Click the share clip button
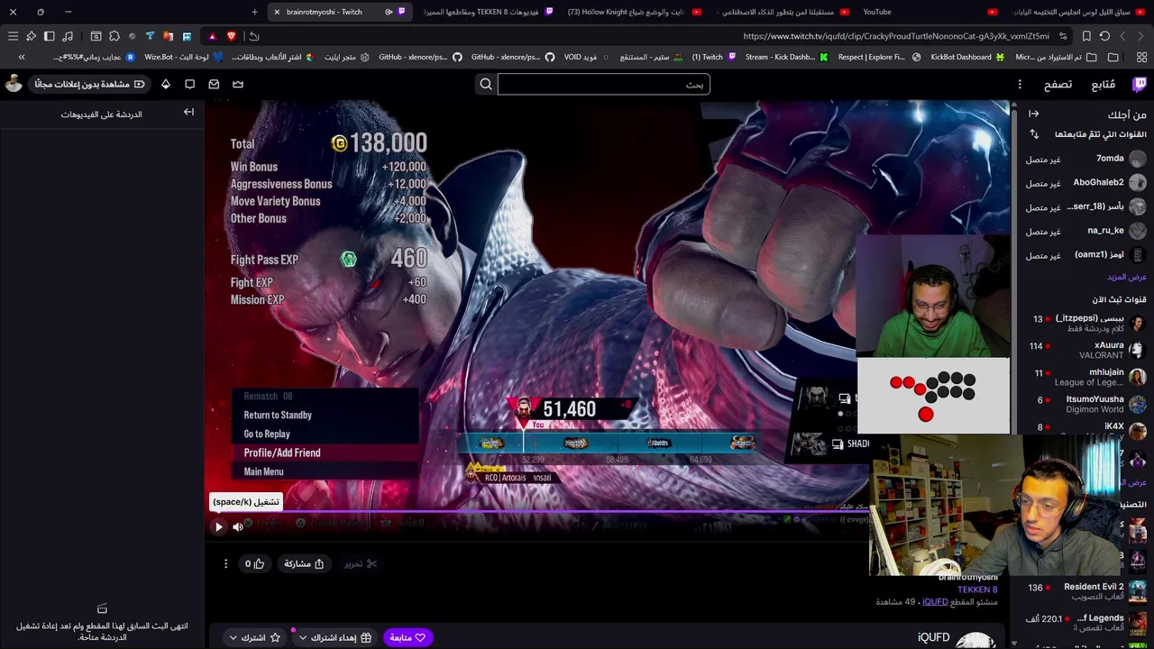The width and height of the screenshot is (1154, 649). [304, 563]
